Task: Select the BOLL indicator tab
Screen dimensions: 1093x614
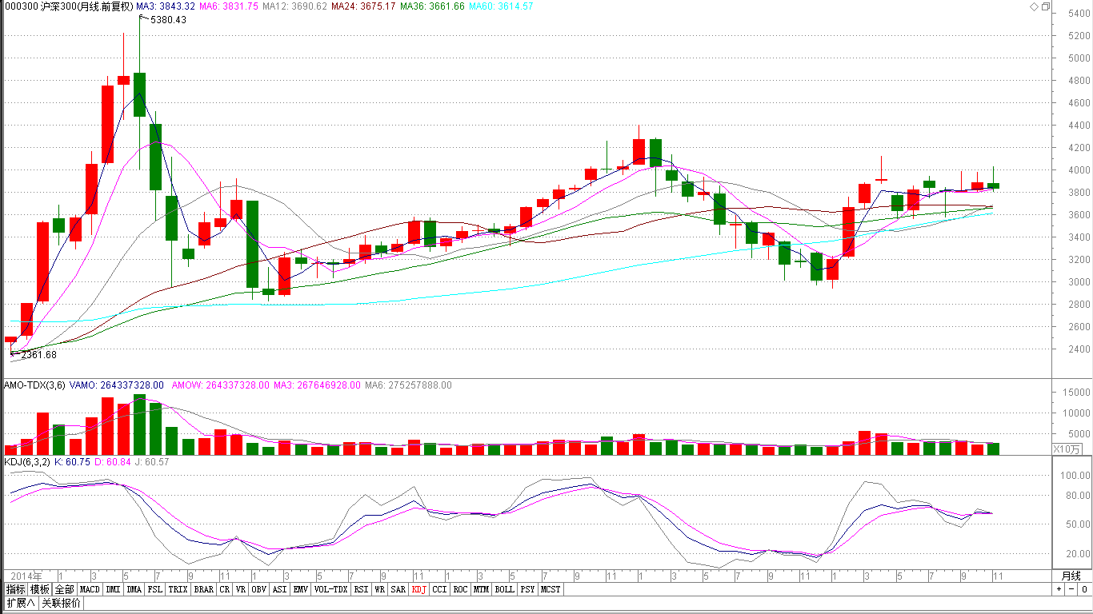Action: coord(504,589)
